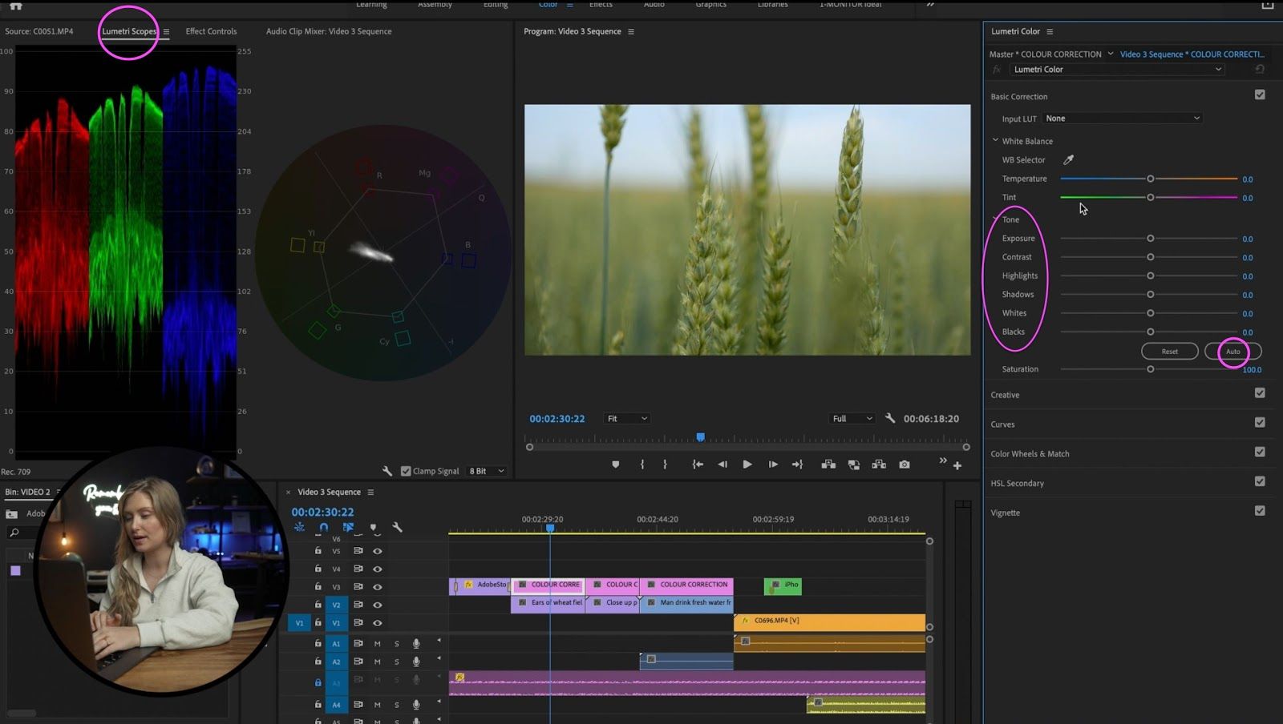Screen dimensions: 1283x724
Task: Click the Exposure slider handle
Action: coord(1150,239)
